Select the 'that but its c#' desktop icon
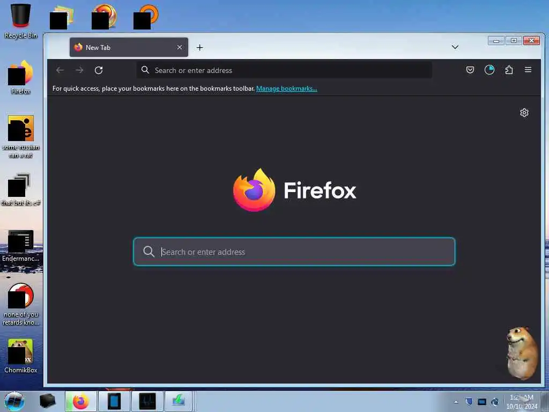Screen dimensions: 549x412 21,189
